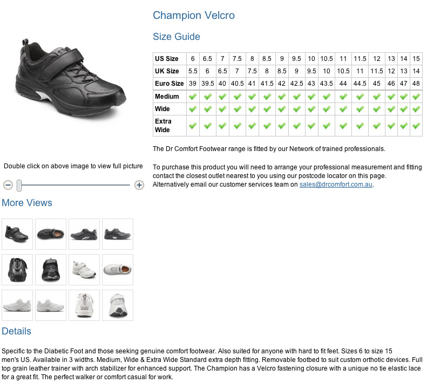This screenshot has width=427, height=390.
Task: Select the white shoe front view thumbnail
Action: 118,305
